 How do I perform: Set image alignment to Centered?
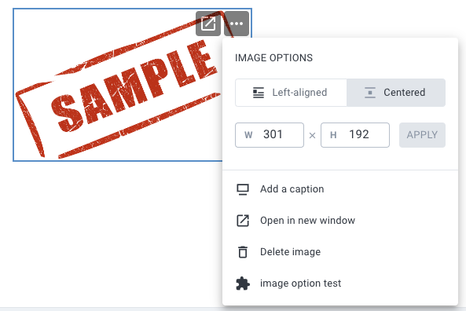point(396,93)
